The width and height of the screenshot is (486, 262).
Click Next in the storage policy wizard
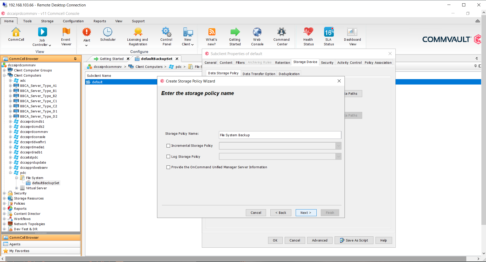pos(306,213)
